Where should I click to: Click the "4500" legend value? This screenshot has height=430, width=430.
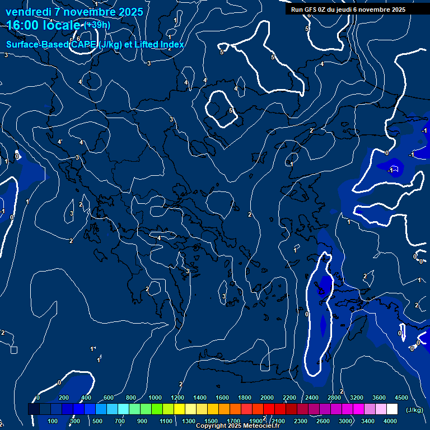pos(401,398)
